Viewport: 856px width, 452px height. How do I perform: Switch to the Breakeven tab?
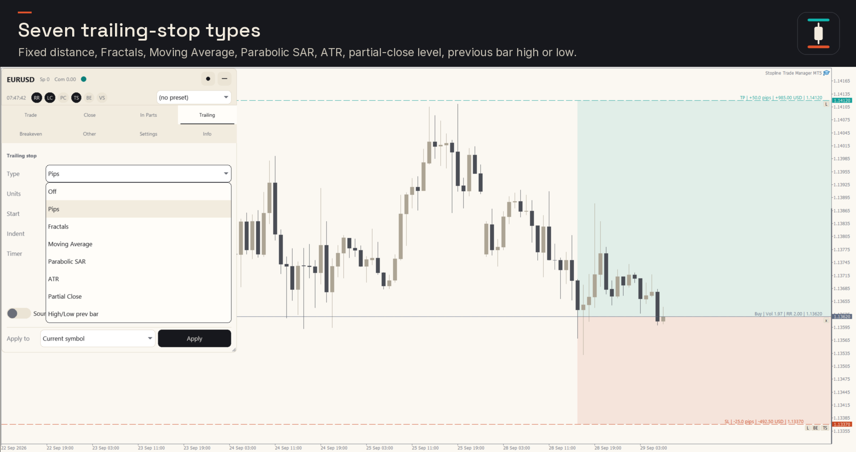(x=31, y=134)
